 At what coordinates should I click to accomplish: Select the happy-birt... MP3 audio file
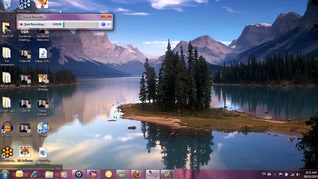(43, 55)
